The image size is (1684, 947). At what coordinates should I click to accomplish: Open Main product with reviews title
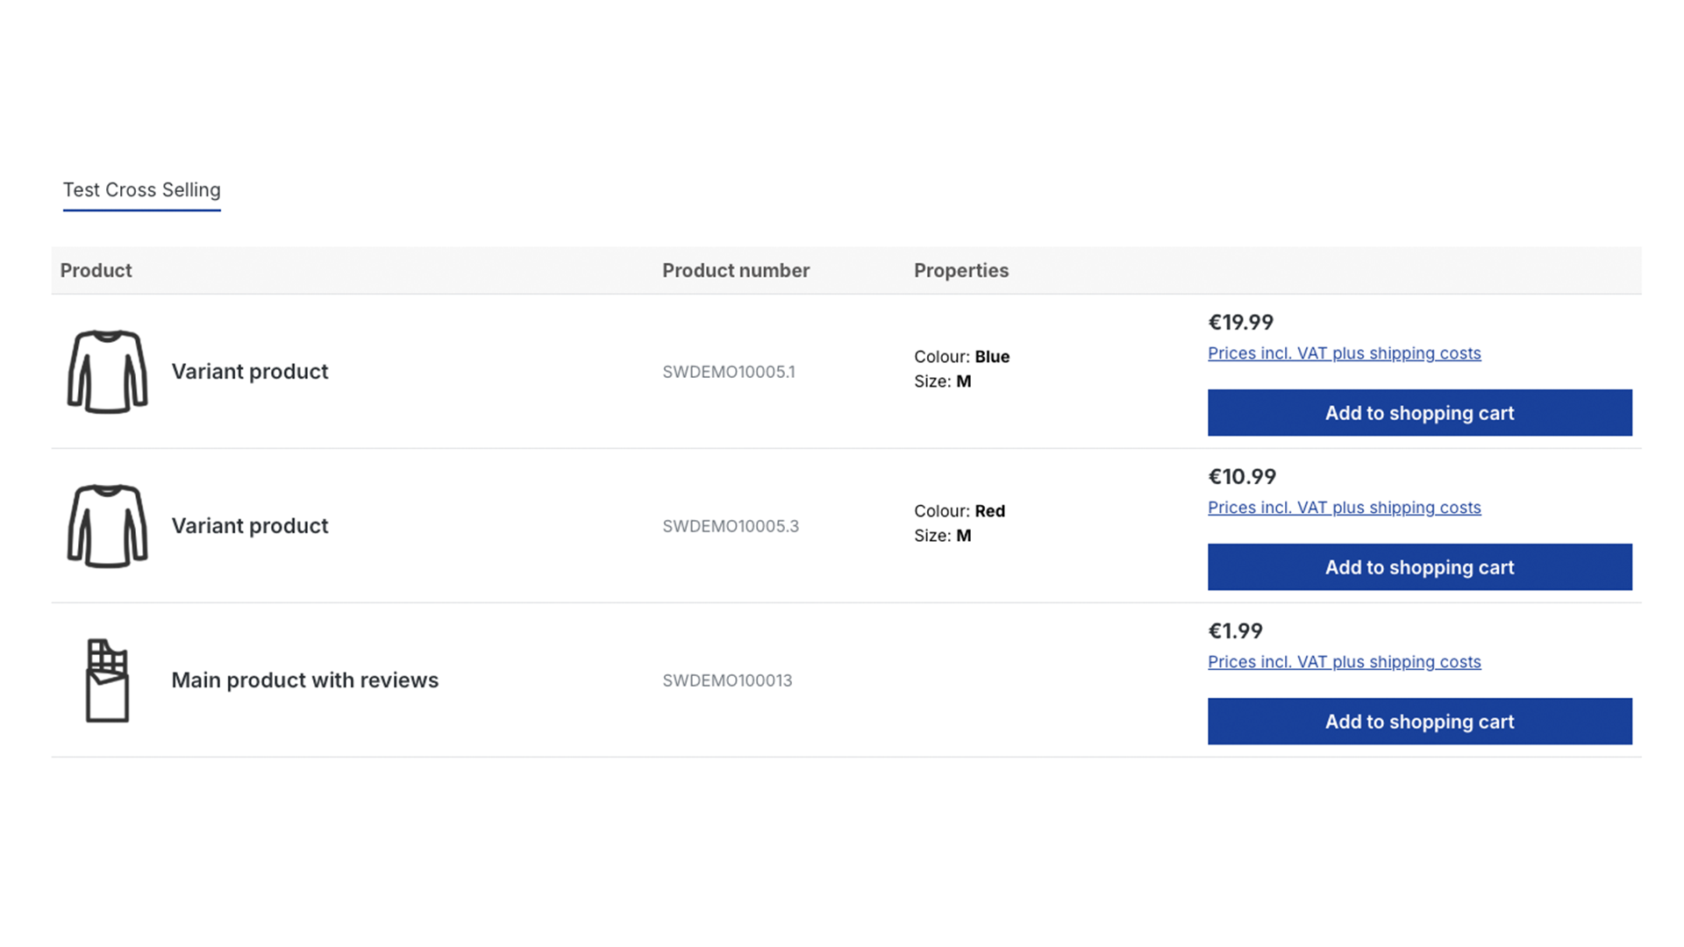pyautogui.click(x=304, y=680)
